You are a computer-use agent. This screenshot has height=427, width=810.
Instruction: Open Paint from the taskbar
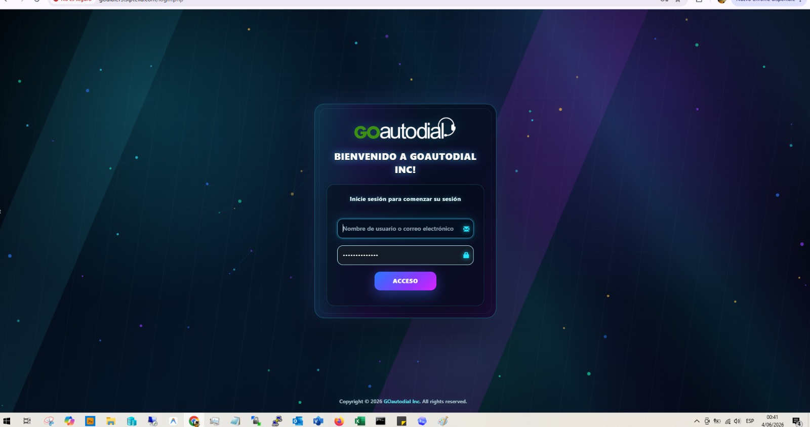pyautogui.click(x=443, y=421)
